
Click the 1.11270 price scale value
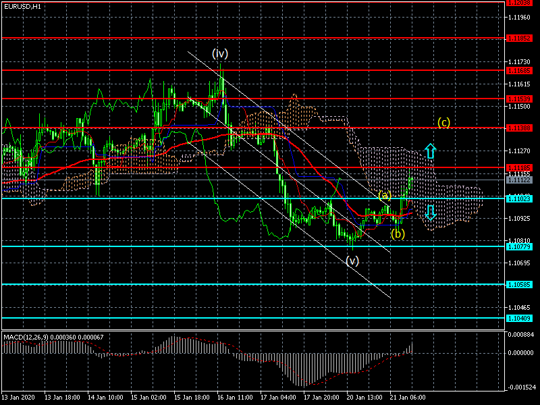519,151
